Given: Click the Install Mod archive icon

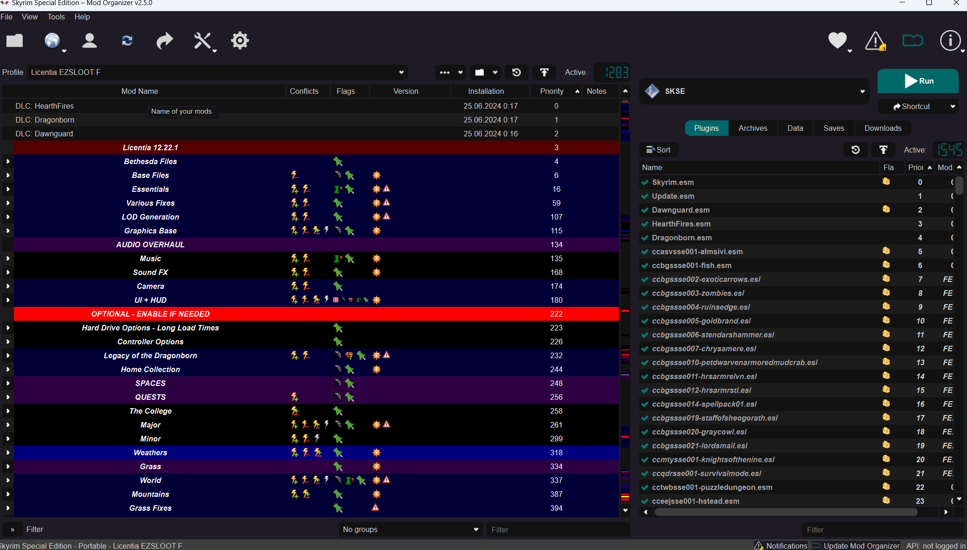Looking at the screenshot, I should [x=14, y=41].
